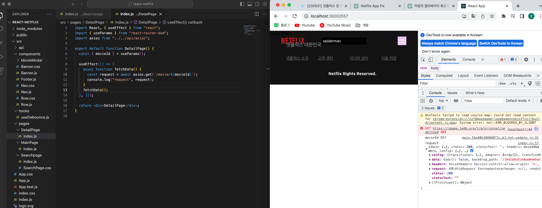Image resolution: width=542 pixels, height=208 pixels.
Task: Open editor more actions ellipsis
Action: 264,14
